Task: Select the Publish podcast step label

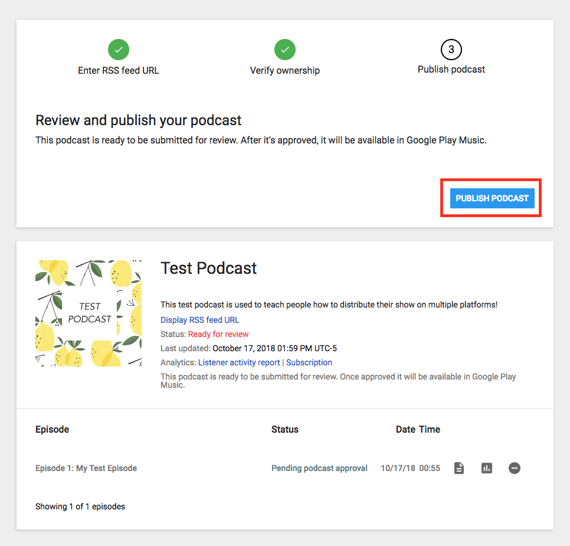Action: point(451,69)
